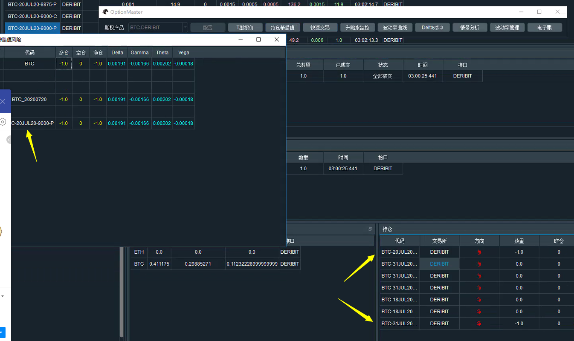This screenshot has width=574, height=341.
Task: Select row BTC-20JUL20-8875-P in contract list
Action: [32, 4]
